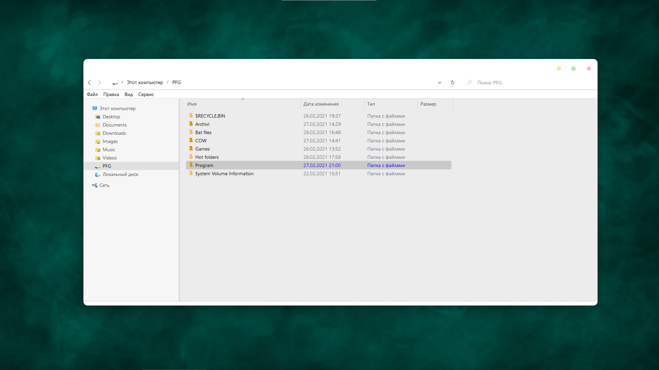The width and height of the screenshot is (659, 370).
Task: Click folder icon next to $RECYCLE.BIN
Action: tap(191, 116)
